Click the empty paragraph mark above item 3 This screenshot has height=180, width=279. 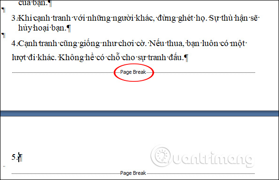pyautogui.click(x=4, y=10)
